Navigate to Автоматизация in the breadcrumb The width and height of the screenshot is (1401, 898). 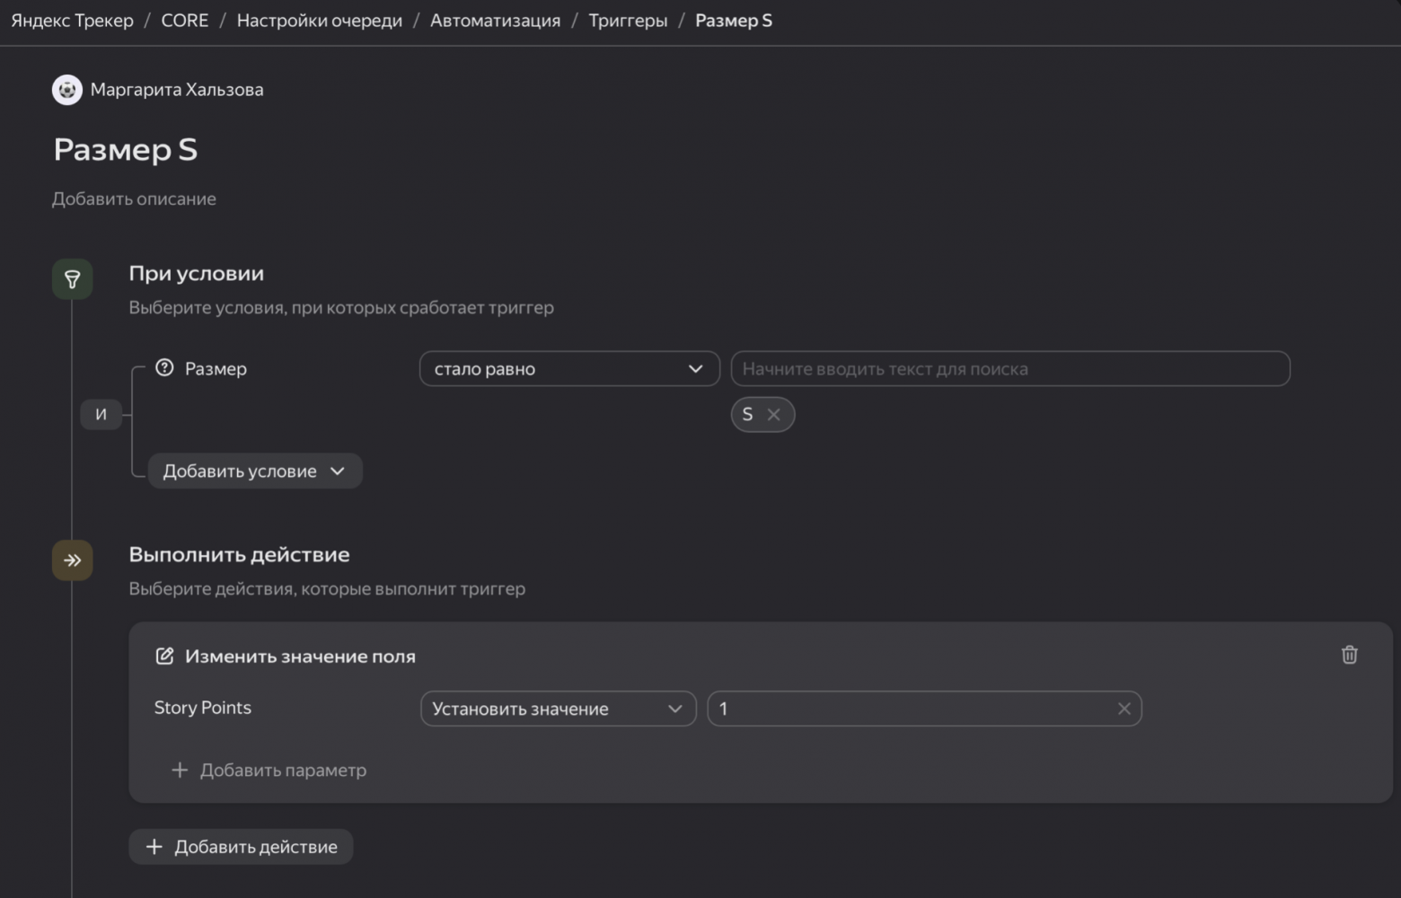coord(495,21)
